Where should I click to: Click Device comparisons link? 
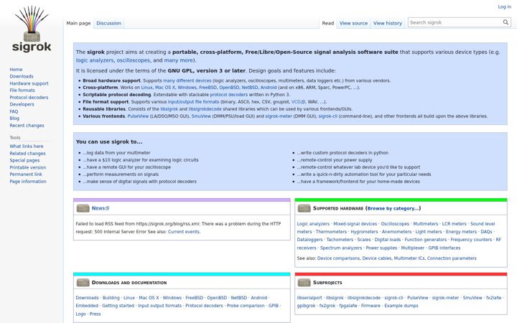(338, 258)
